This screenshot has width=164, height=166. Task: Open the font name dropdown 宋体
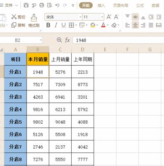pos(63,17)
